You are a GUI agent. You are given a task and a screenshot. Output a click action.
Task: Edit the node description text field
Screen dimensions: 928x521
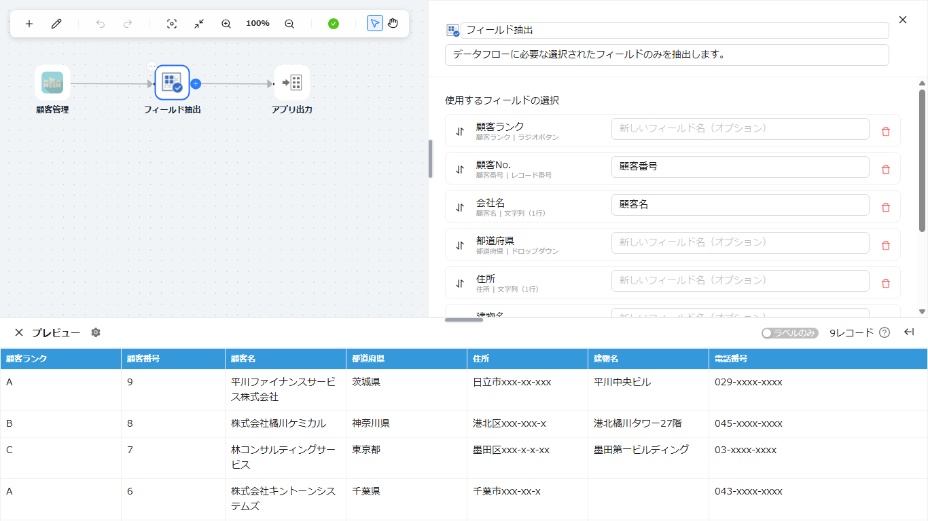click(667, 55)
